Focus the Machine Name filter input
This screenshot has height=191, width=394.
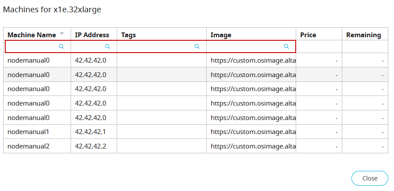(32, 46)
